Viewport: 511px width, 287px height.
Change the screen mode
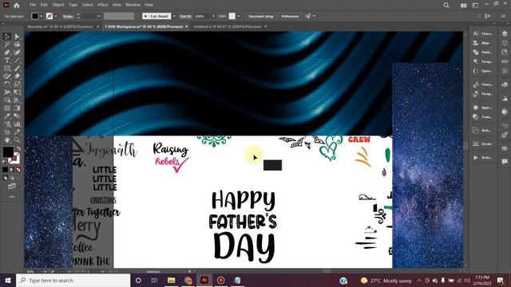click(x=12, y=187)
